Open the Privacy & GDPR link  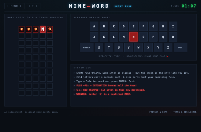(x=158, y=112)
